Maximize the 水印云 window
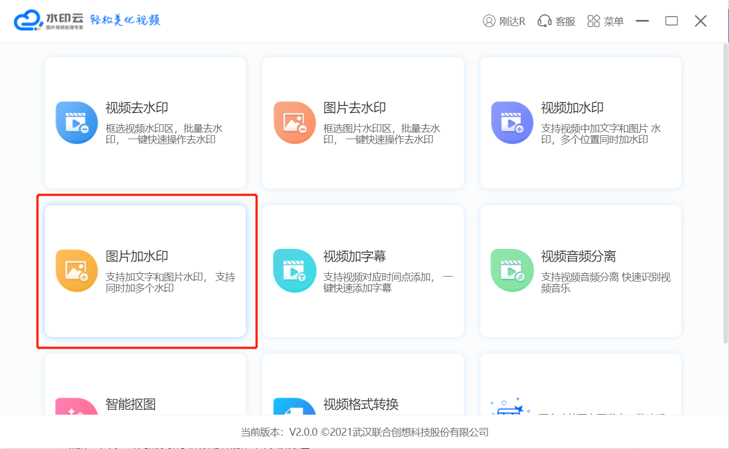The image size is (729, 449). click(x=671, y=21)
